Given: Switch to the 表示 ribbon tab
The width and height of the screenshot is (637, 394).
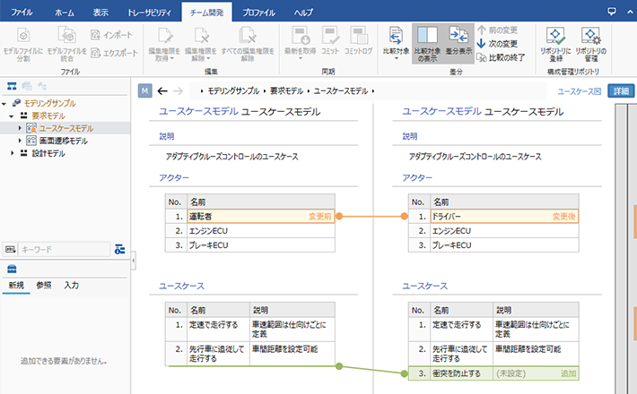Looking at the screenshot, I should tap(100, 13).
